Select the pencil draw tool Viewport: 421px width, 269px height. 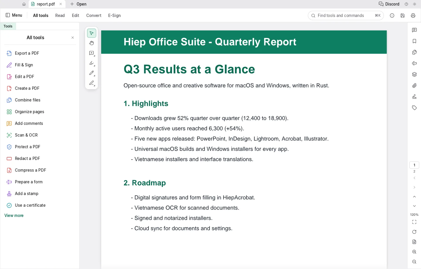point(92,73)
